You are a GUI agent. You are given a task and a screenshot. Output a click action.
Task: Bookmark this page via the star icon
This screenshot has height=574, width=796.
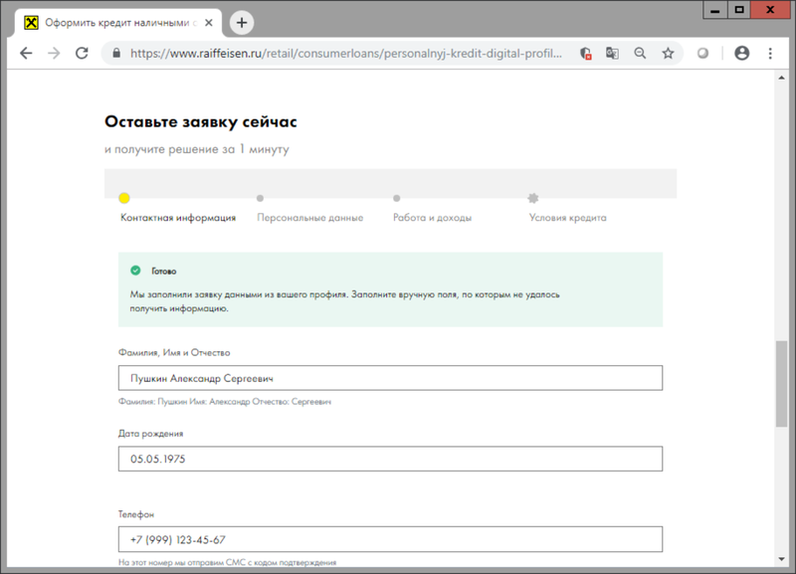click(666, 54)
